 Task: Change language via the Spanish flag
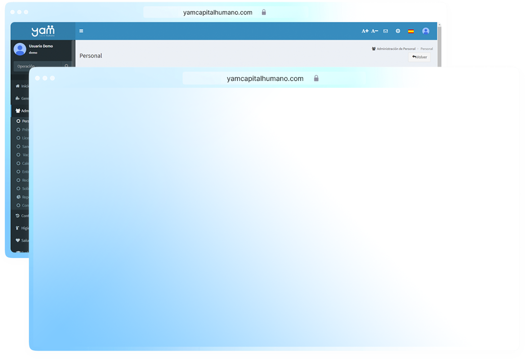tap(411, 31)
